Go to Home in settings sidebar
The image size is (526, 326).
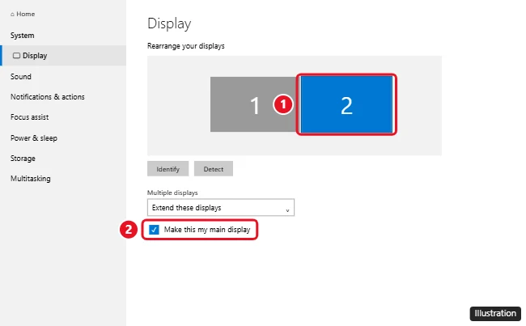click(23, 14)
